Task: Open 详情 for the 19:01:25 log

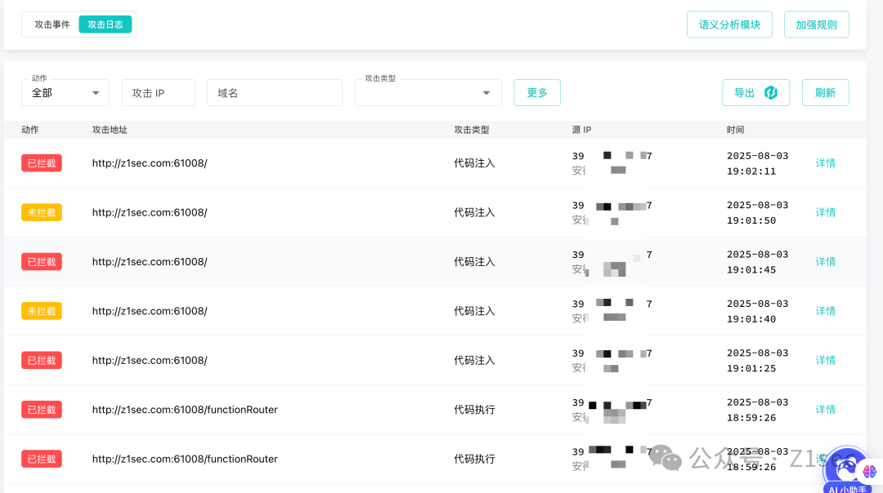Action: point(826,360)
